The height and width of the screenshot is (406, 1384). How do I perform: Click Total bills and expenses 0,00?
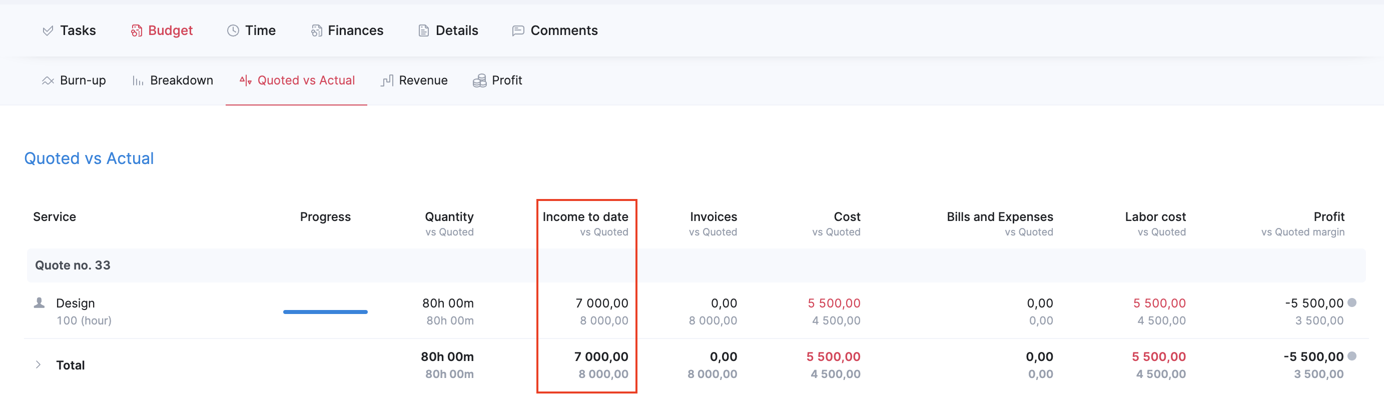(1040, 356)
